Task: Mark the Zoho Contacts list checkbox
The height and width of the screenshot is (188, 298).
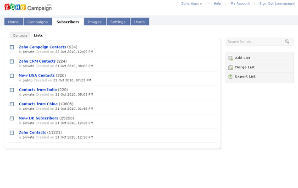Action: [x=12, y=133]
